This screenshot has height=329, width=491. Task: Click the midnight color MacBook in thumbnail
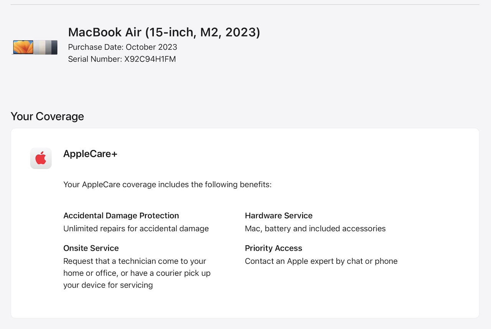pos(54,47)
